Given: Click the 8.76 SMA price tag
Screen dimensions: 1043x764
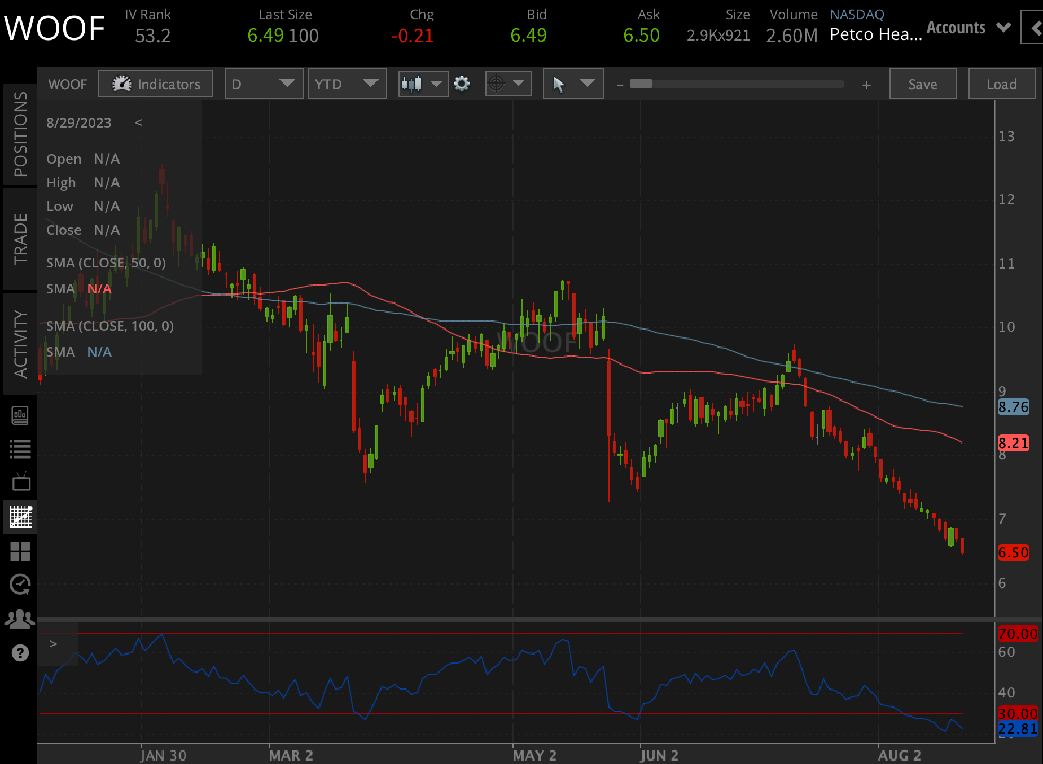Looking at the screenshot, I should pyautogui.click(x=1014, y=407).
